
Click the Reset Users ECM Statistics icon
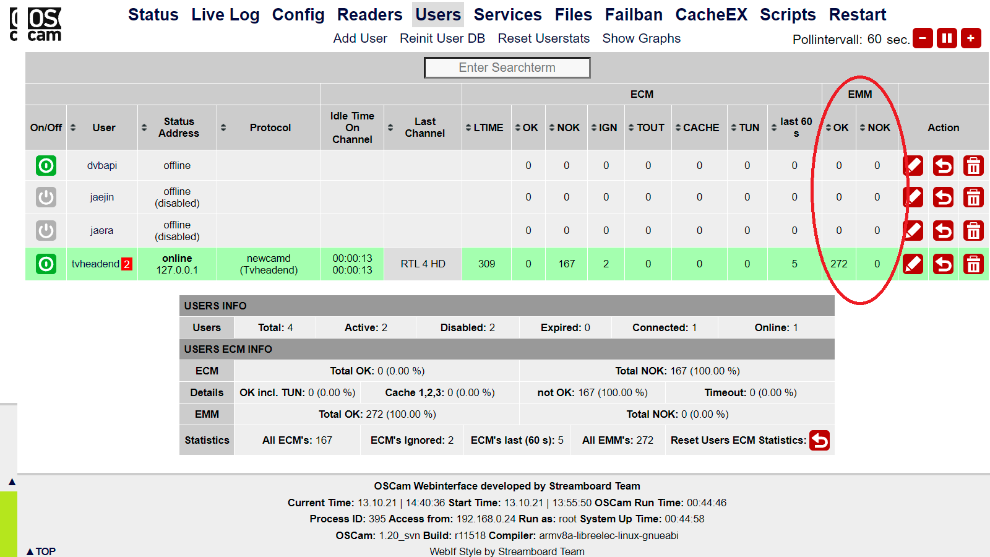[x=819, y=441]
